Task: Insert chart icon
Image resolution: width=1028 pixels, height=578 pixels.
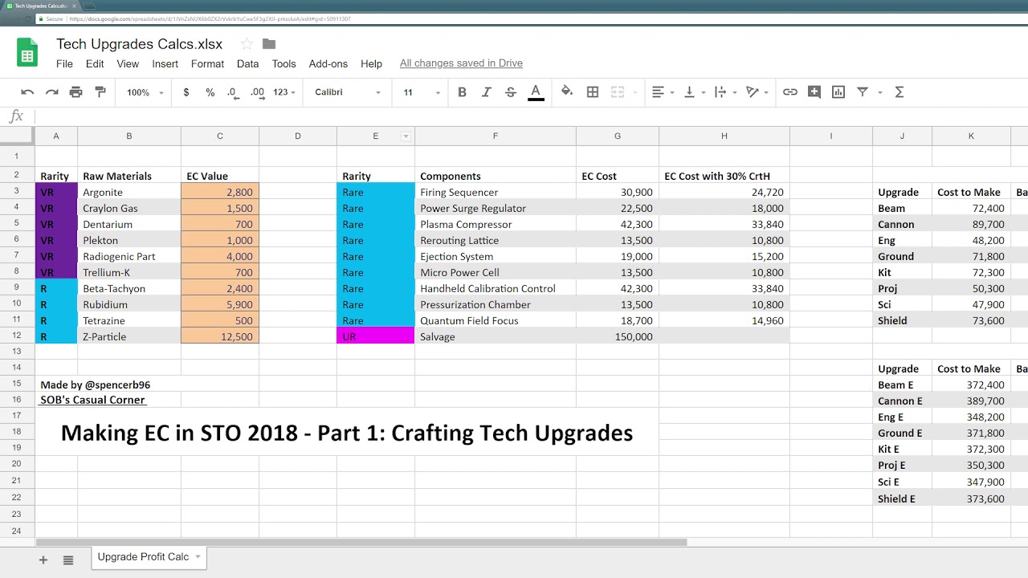Action: (838, 92)
